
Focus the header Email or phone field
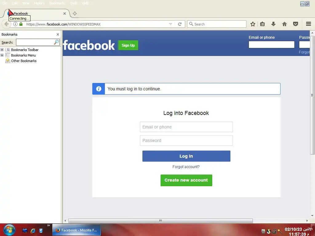271,45
